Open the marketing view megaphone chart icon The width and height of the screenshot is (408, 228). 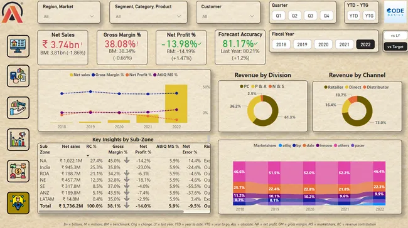[x=18, y=140]
